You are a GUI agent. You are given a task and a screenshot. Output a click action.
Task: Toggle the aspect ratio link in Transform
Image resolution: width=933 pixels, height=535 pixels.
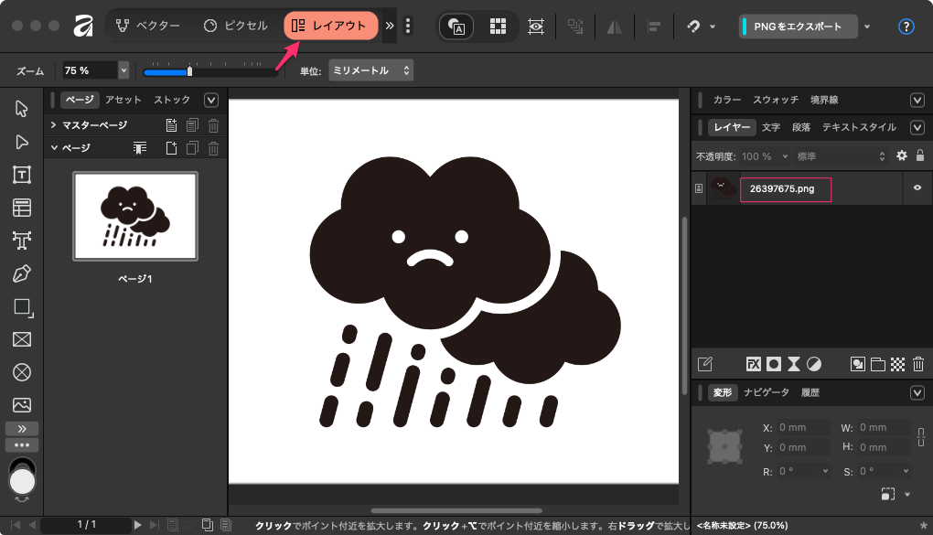point(920,437)
